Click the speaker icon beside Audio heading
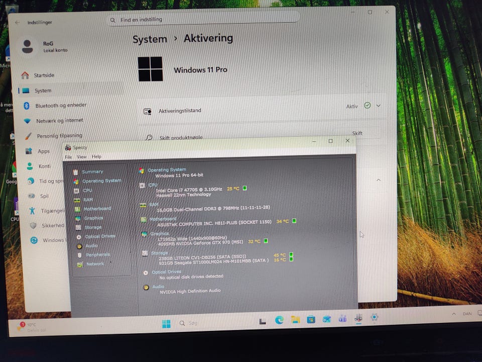The width and height of the screenshot is (482, 362). point(146,287)
